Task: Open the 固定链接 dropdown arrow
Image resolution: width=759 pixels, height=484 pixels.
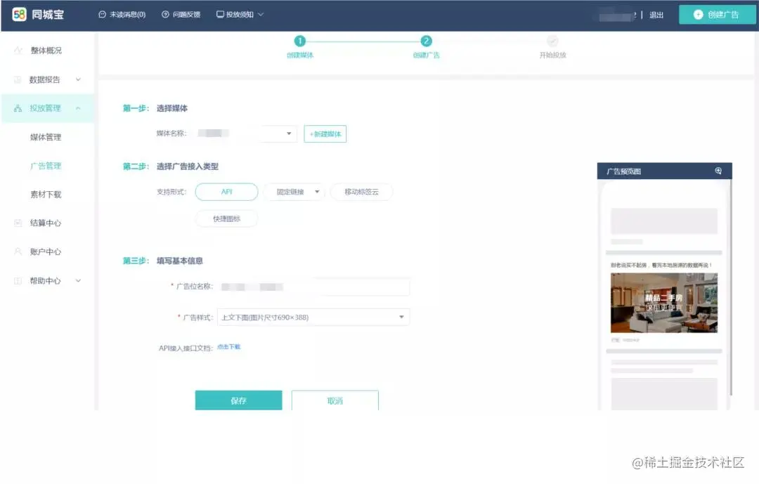Action: point(317,192)
